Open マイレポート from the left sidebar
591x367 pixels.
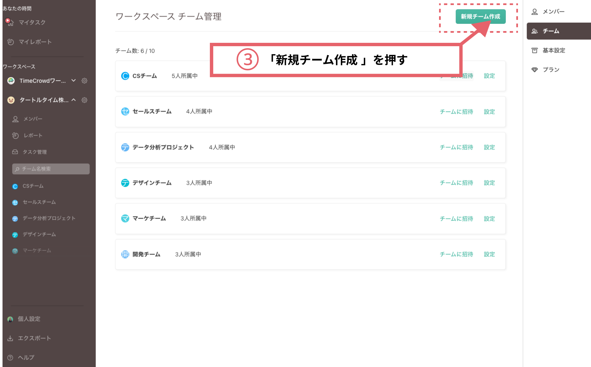[34, 42]
